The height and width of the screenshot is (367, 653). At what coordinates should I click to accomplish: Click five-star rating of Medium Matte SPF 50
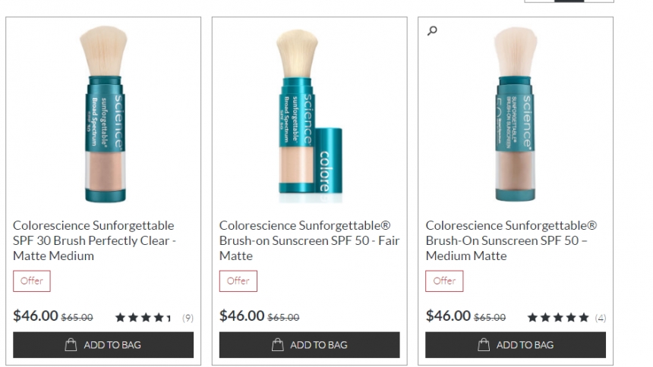(558, 318)
